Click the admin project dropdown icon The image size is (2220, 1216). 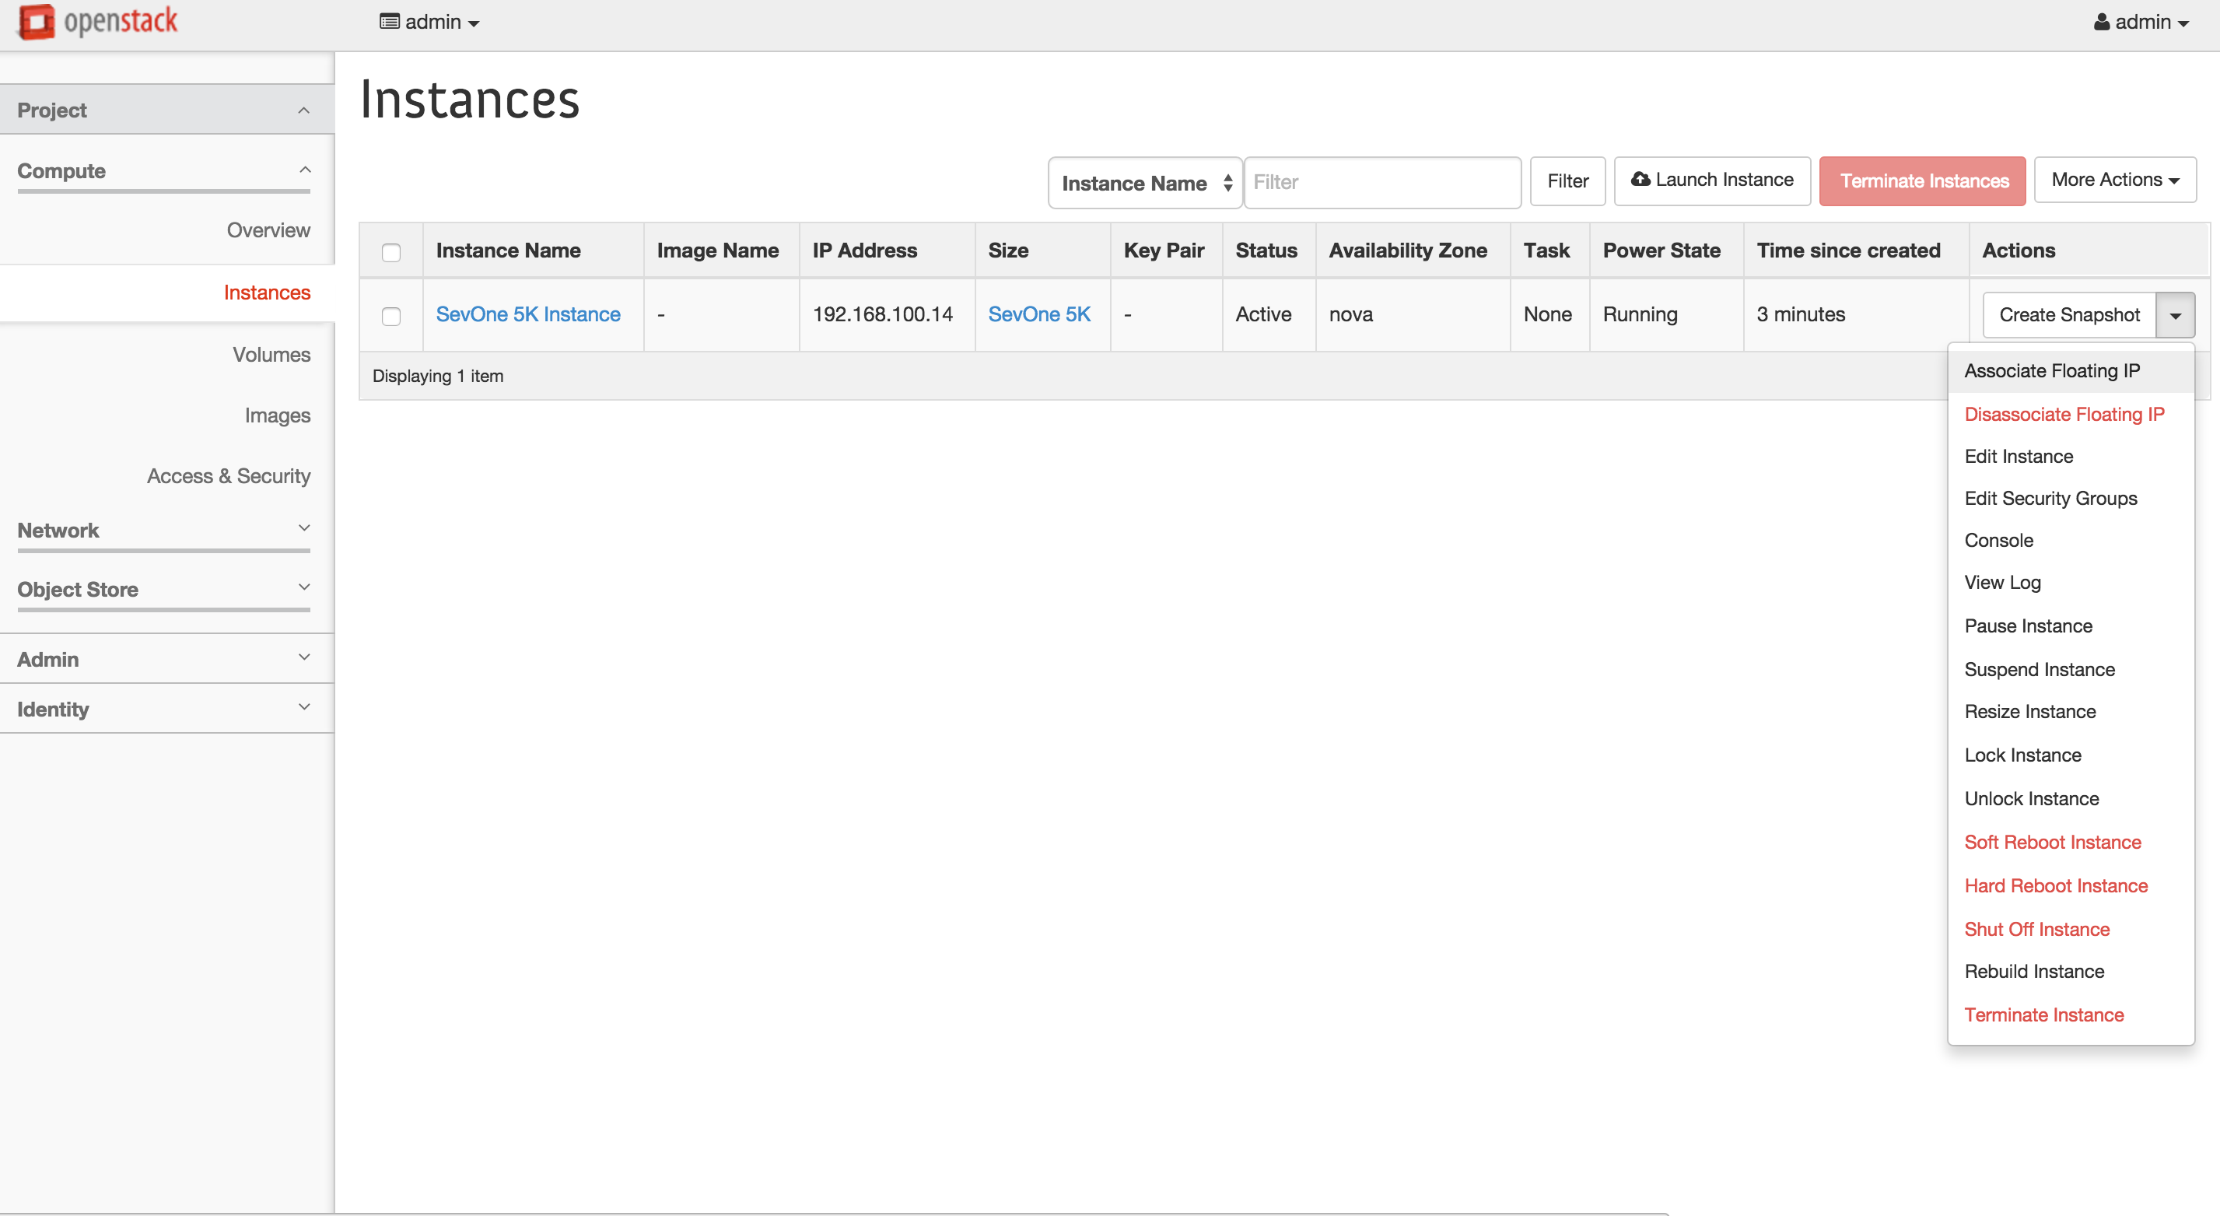(478, 23)
